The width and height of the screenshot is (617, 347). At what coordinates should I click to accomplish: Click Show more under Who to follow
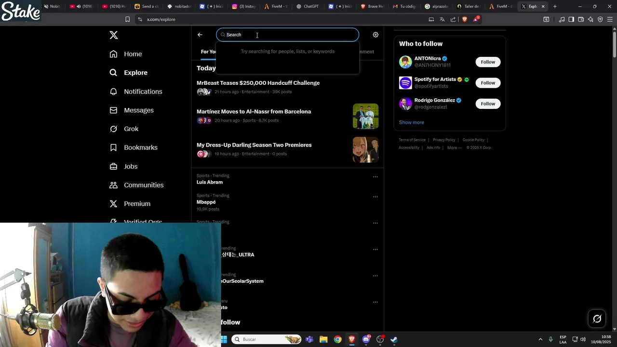(x=411, y=122)
